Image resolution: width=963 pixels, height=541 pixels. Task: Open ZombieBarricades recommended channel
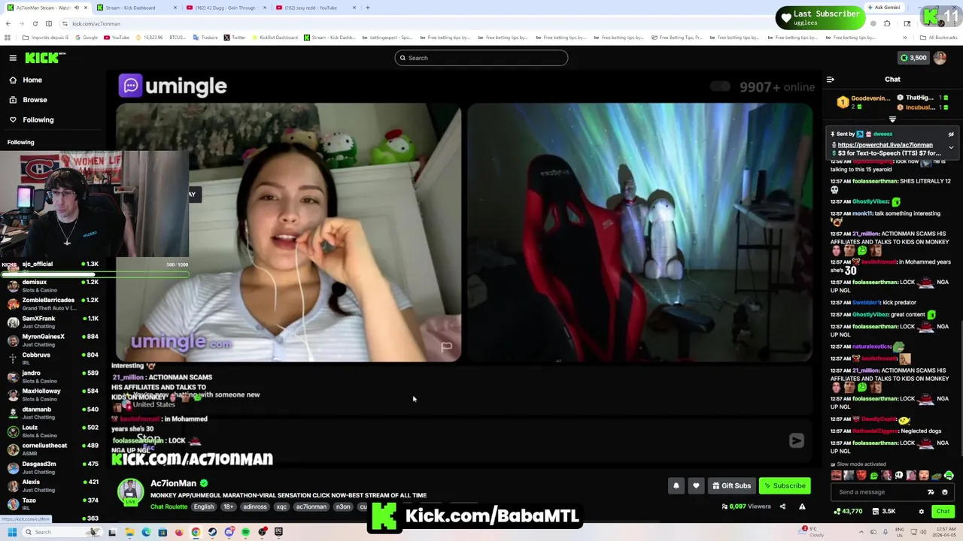pyautogui.click(x=52, y=304)
